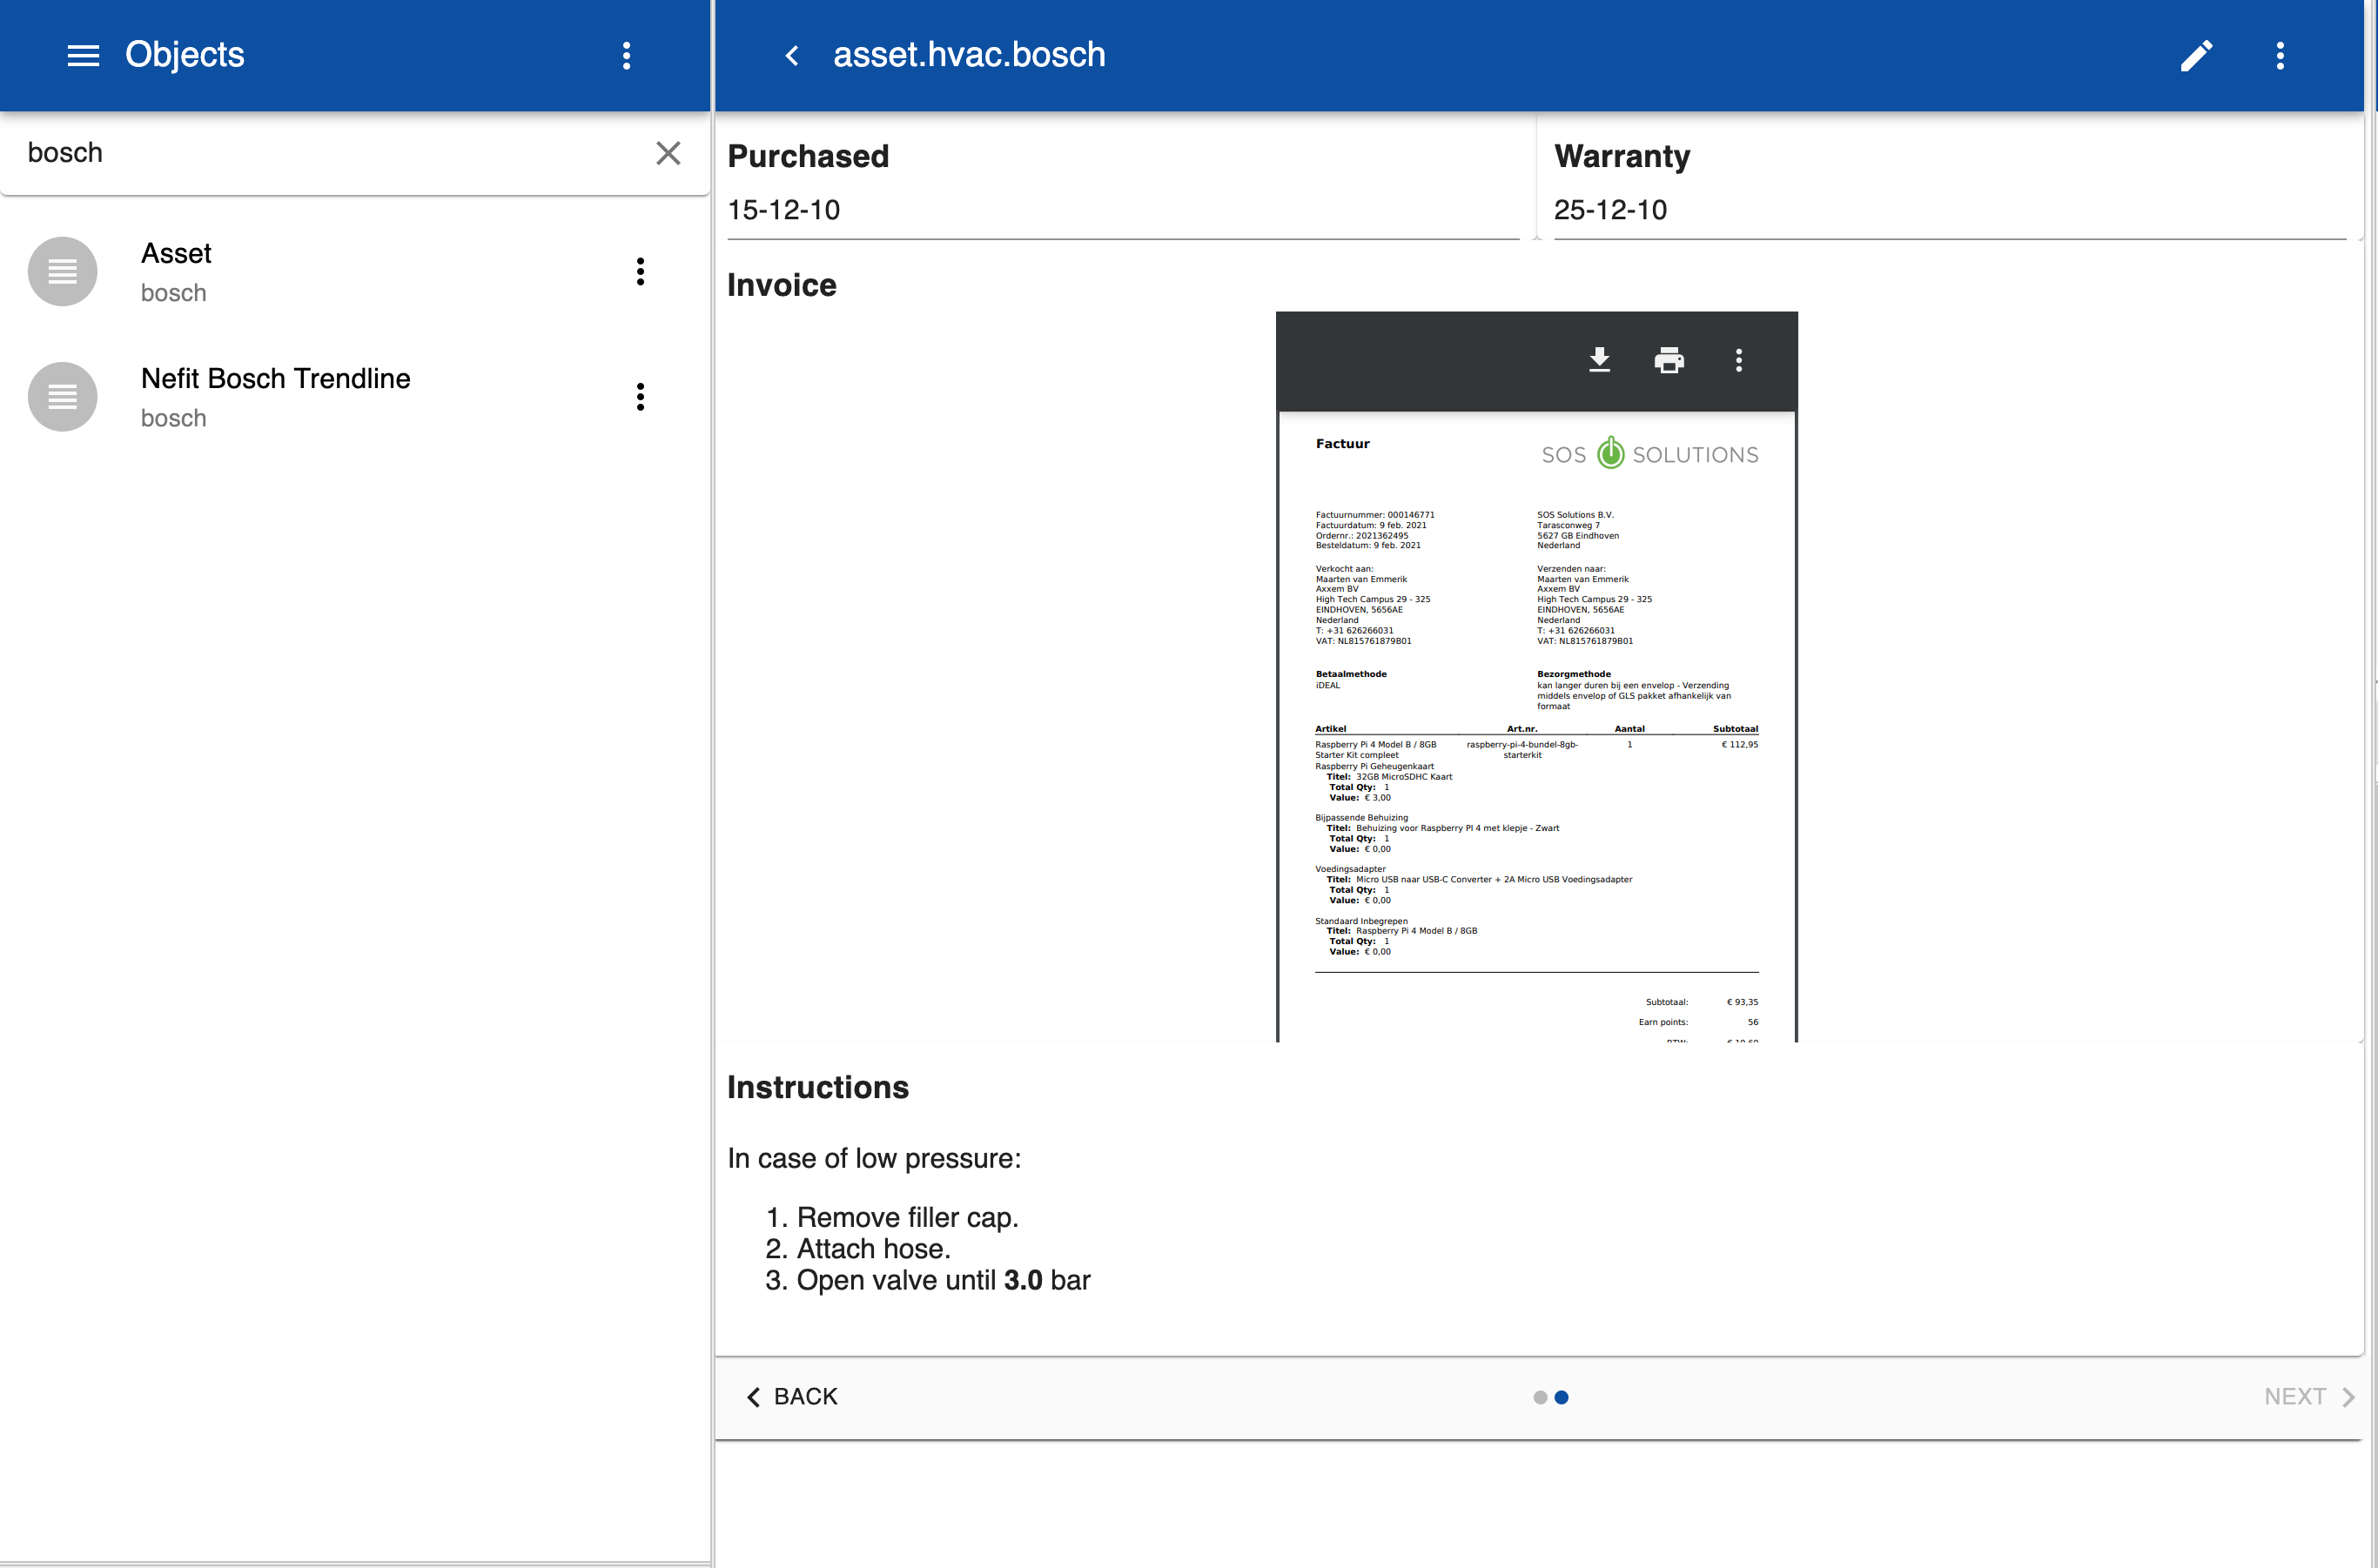
Task: Click 'Remove filler cap.' instruction
Action: tap(906, 1217)
